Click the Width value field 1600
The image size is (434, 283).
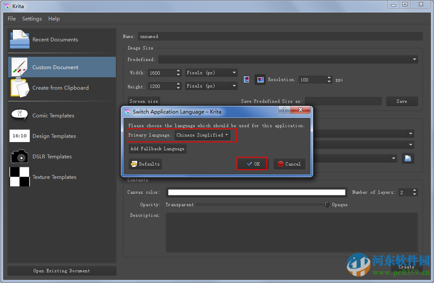pos(162,73)
